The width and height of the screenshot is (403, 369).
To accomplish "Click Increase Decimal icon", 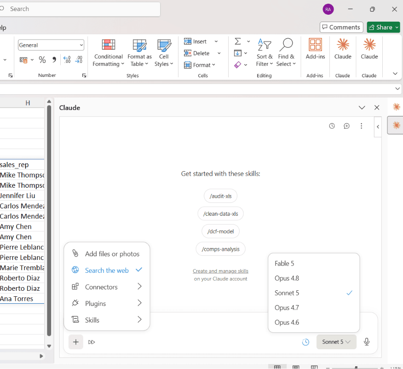I will coord(67,60).
